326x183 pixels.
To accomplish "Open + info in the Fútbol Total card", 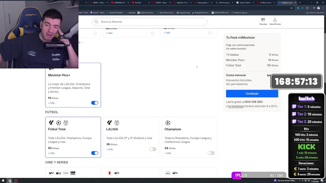I will coord(51,153).
